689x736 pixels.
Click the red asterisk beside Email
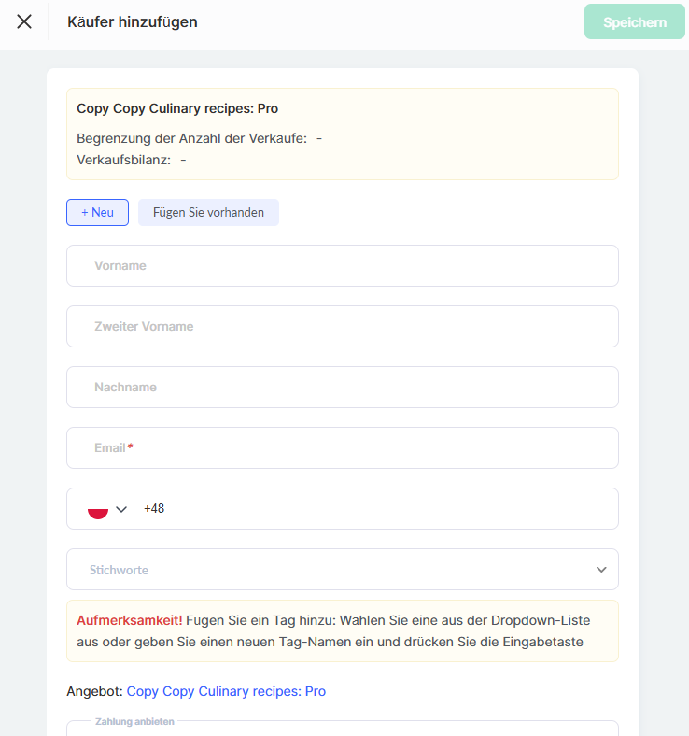pyautogui.click(x=131, y=447)
